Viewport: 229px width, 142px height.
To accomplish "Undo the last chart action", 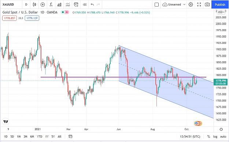I will pos(92,4).
